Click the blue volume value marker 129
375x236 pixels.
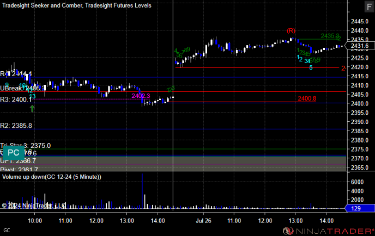pyautogui.click(x=360, y=208)
